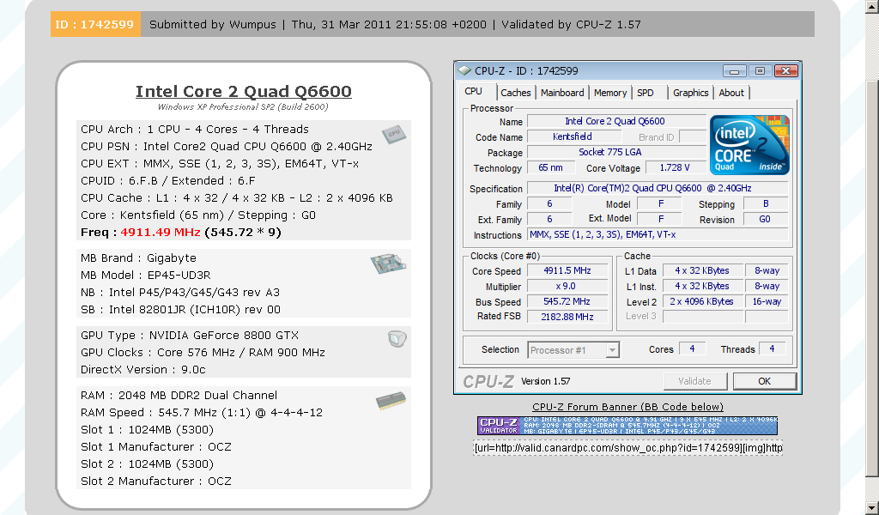Click the Name field Intel Core 2 Quad Q6600
The image size is (879, 515).
[x=616, y=121]
